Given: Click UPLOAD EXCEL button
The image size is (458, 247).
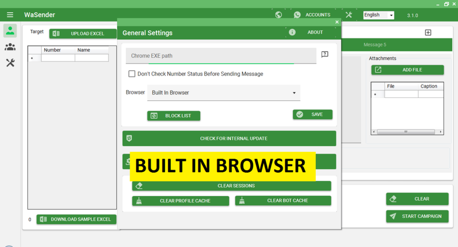Looking at the screenshot, I should click(83, 34).
